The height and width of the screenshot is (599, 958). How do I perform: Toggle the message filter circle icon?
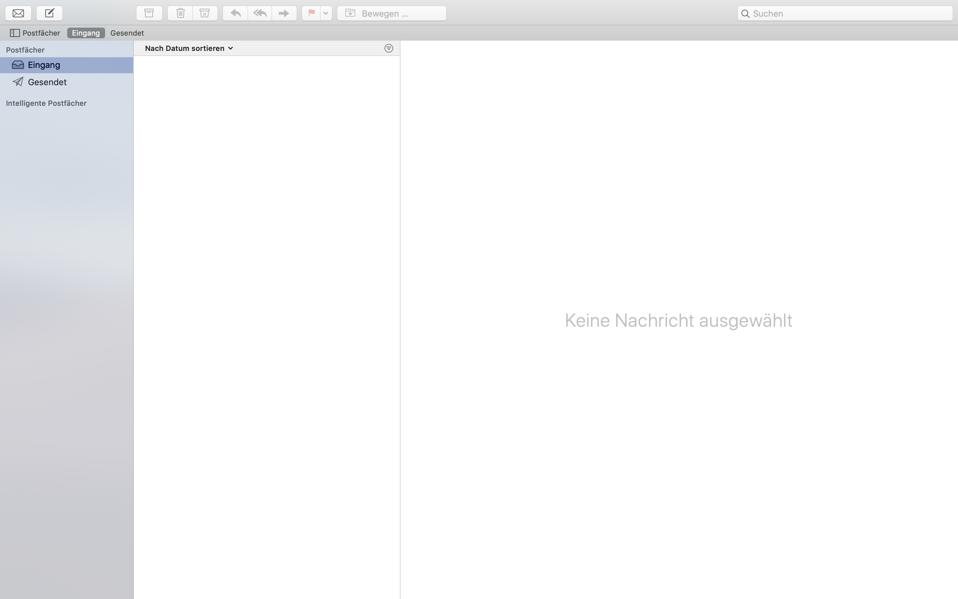[389, 48]
